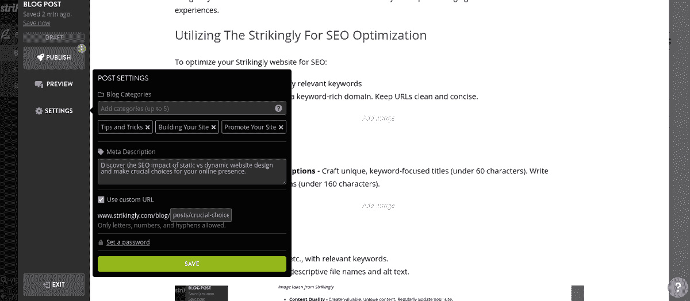
Task: Uncheck the Use custom URL checkbox
Action: (101, 199)
